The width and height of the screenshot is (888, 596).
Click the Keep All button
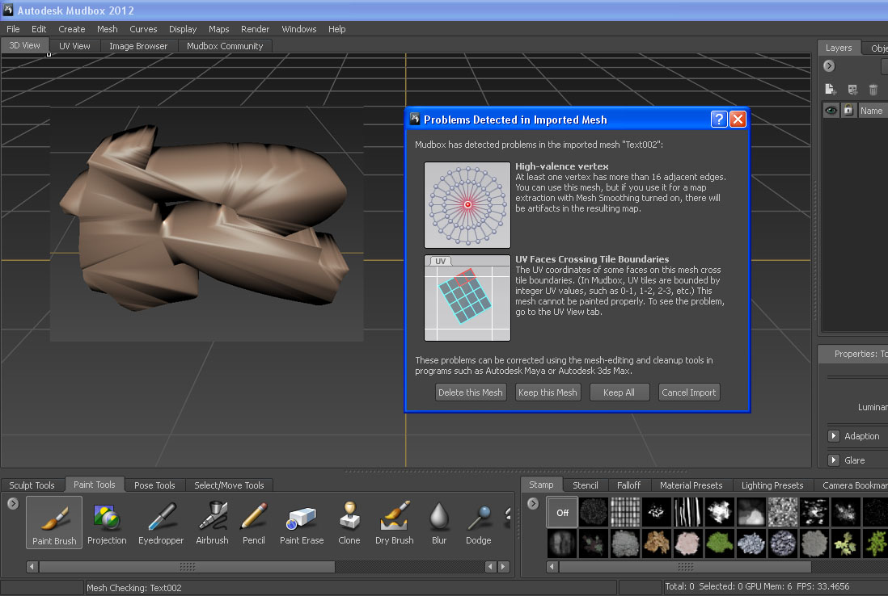(x=619, y=392)
